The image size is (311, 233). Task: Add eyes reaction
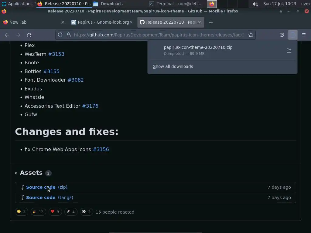pos(87,212)
